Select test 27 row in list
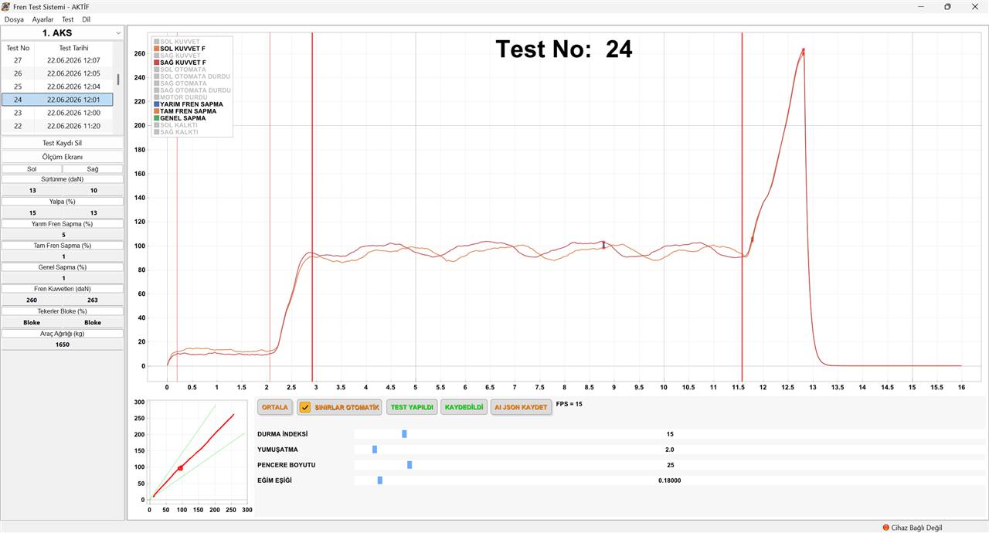Screen dimensions: 989x533 point(57,60)
